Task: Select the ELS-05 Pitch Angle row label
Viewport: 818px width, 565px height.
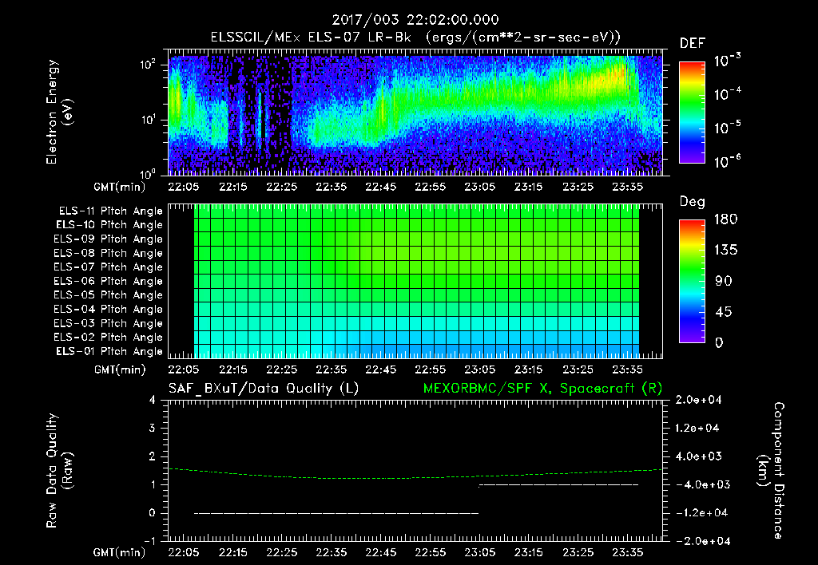Action: 109,295
